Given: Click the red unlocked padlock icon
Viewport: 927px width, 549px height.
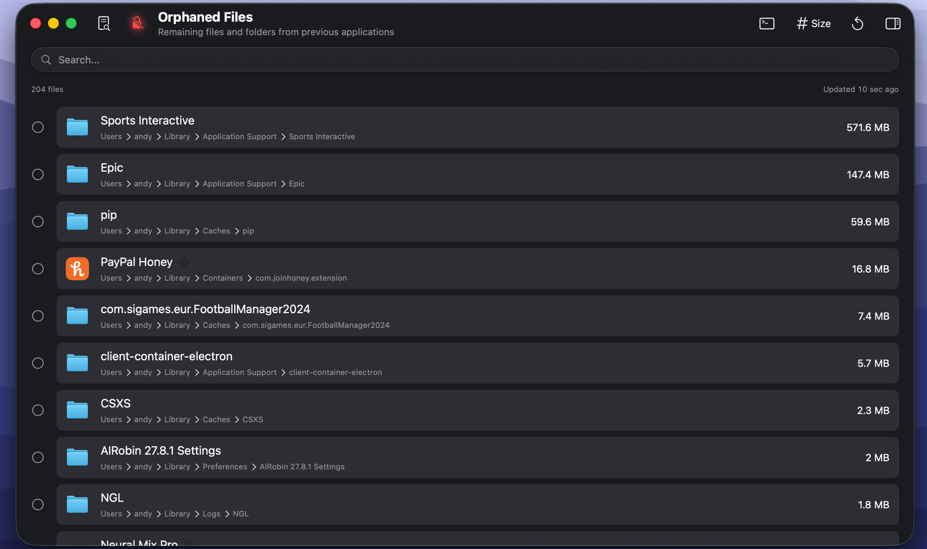Looking at the screenshot, I should coord(137,23).
